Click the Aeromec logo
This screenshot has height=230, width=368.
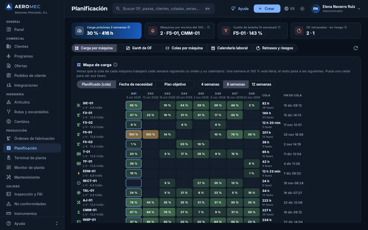pyautogui.click(x=9, y=7)
